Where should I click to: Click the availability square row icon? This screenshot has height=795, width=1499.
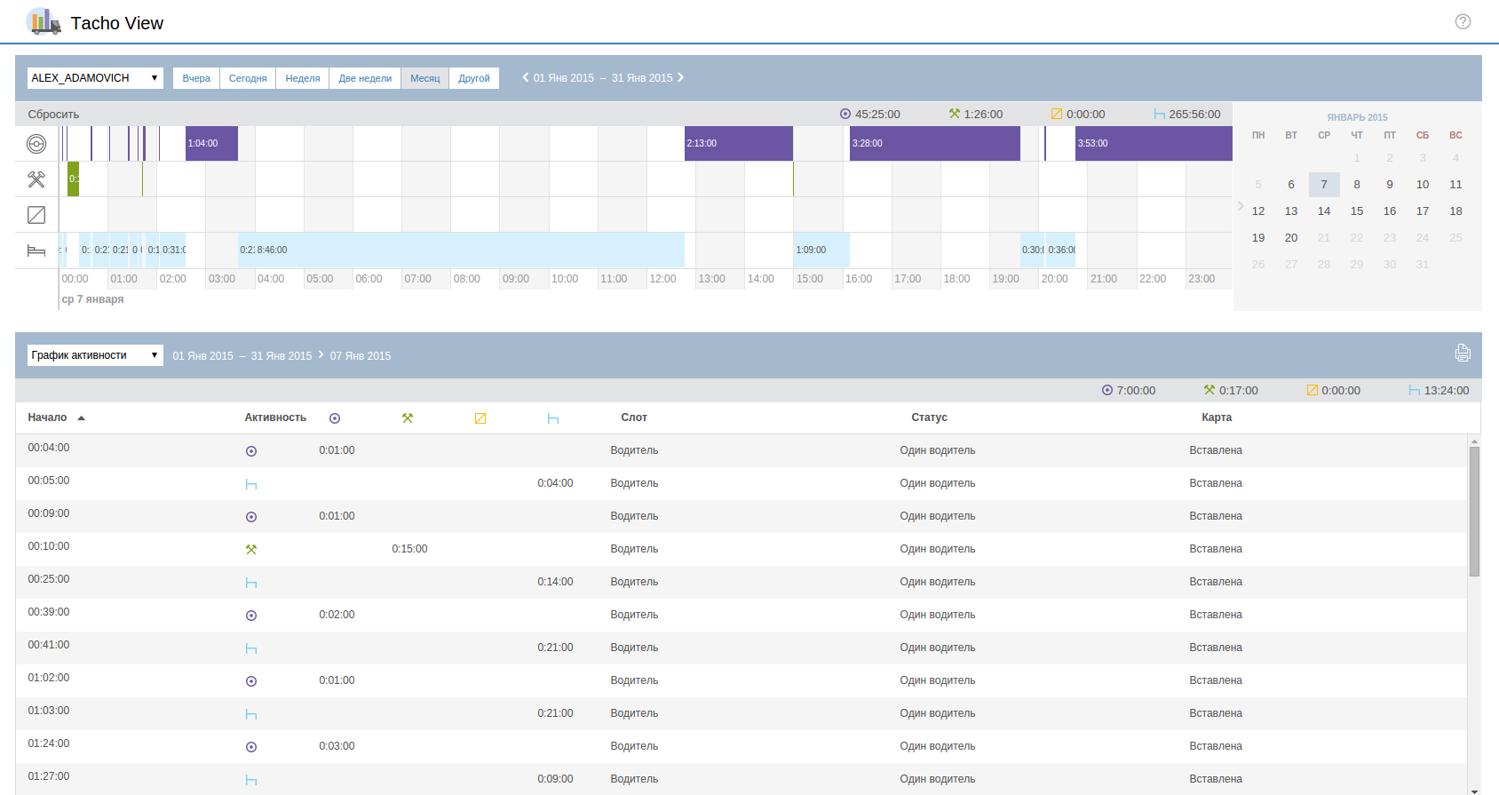point(36,215)
